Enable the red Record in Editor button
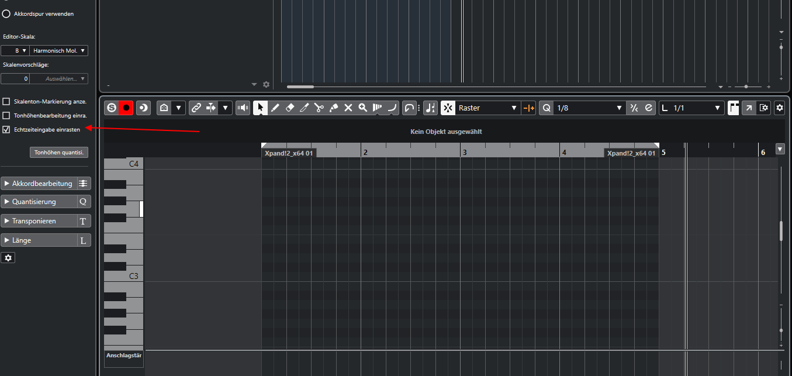 (x=126, y=108)
